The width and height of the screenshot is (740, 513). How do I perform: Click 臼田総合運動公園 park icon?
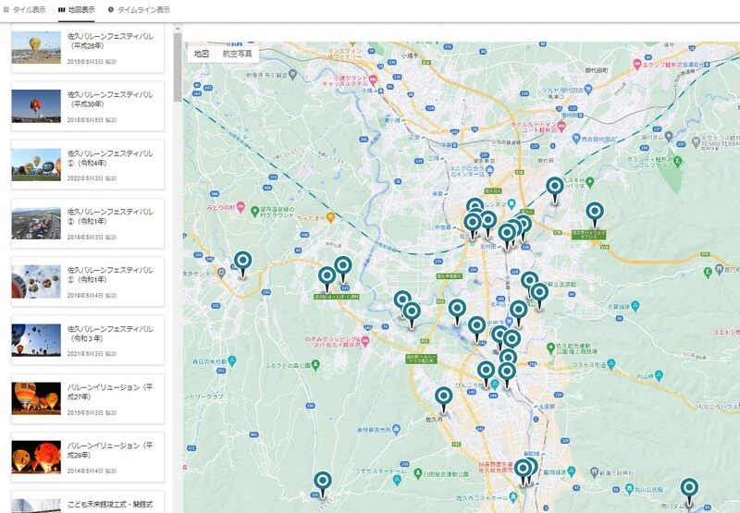pyautogui.click(x=418, y=473)
